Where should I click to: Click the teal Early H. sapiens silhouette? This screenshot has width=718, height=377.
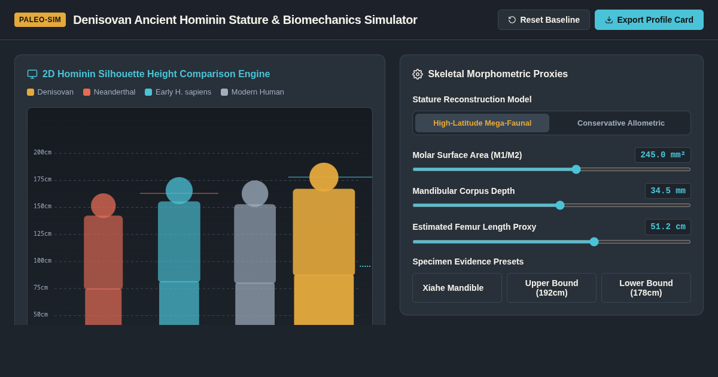click(179, 251)
